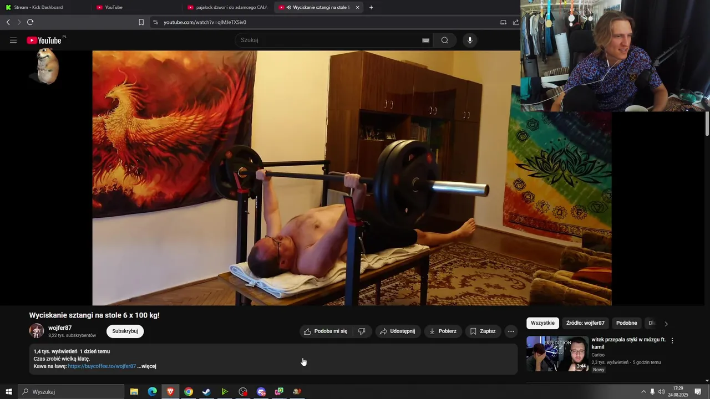Download the video with Pobierz

click(443, 331)
